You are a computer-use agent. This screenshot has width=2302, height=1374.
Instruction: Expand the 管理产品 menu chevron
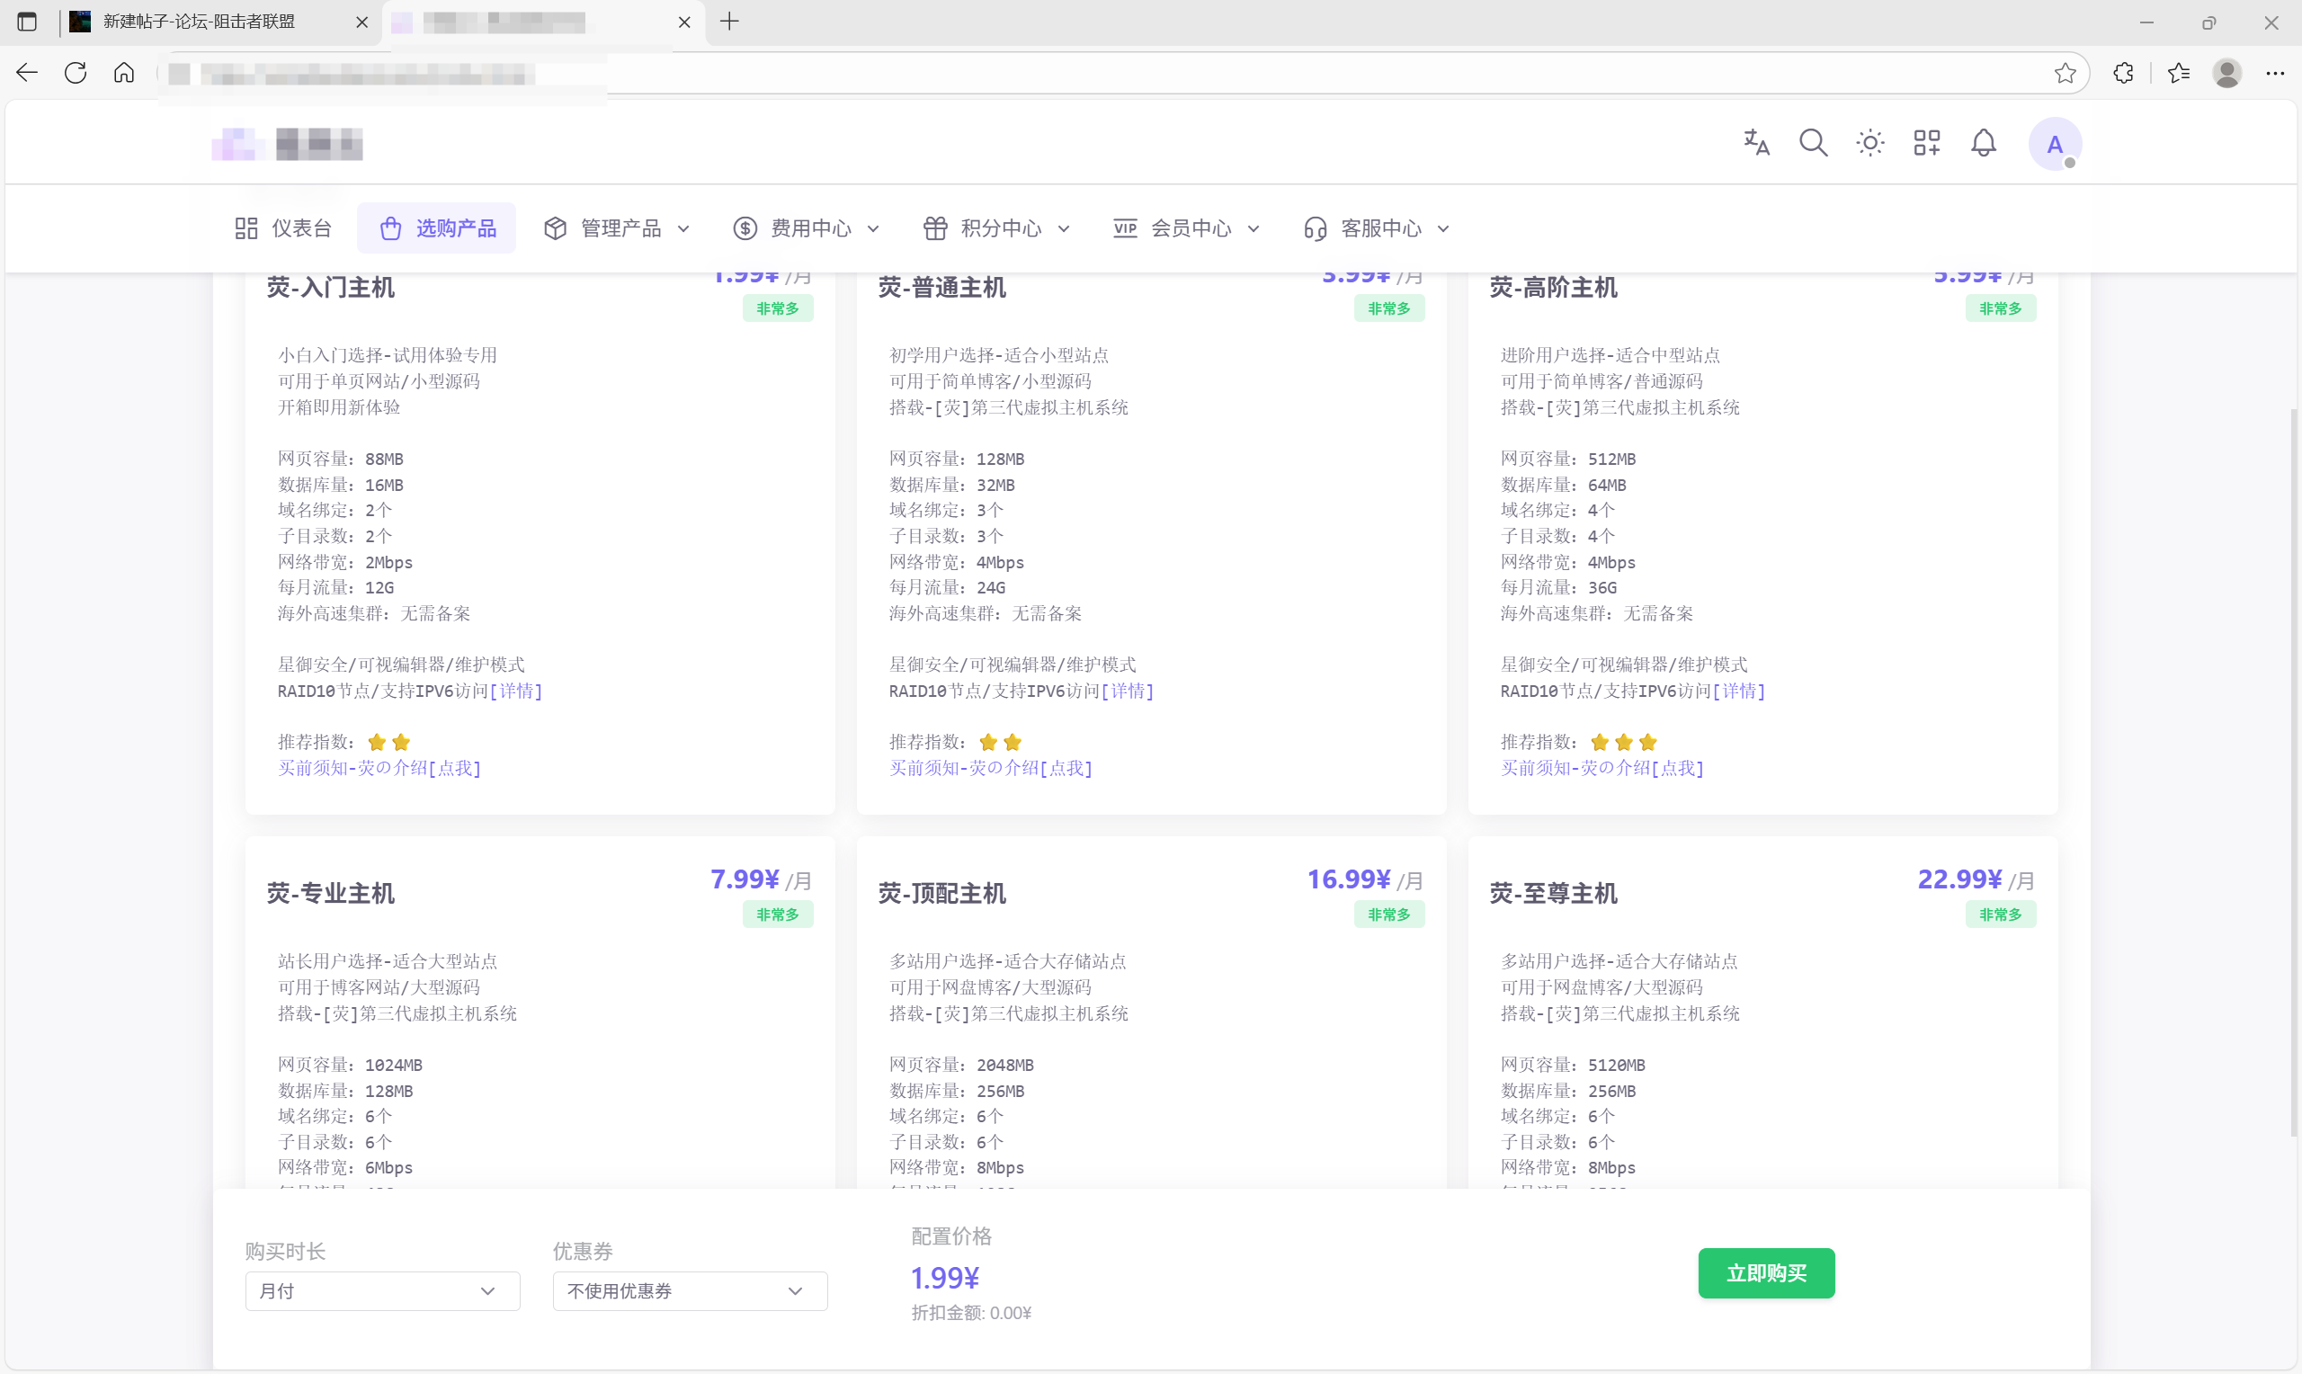(x=684, y=228)
